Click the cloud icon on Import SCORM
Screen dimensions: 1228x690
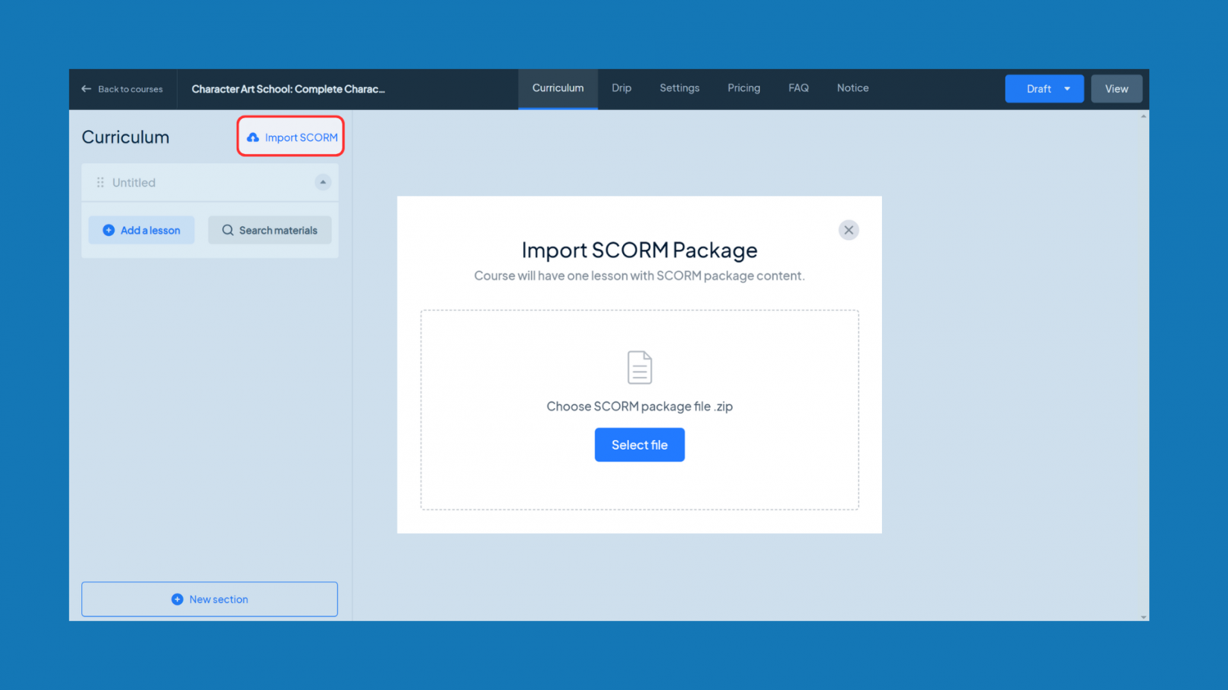pyautogui.click(x=254, y=137)
